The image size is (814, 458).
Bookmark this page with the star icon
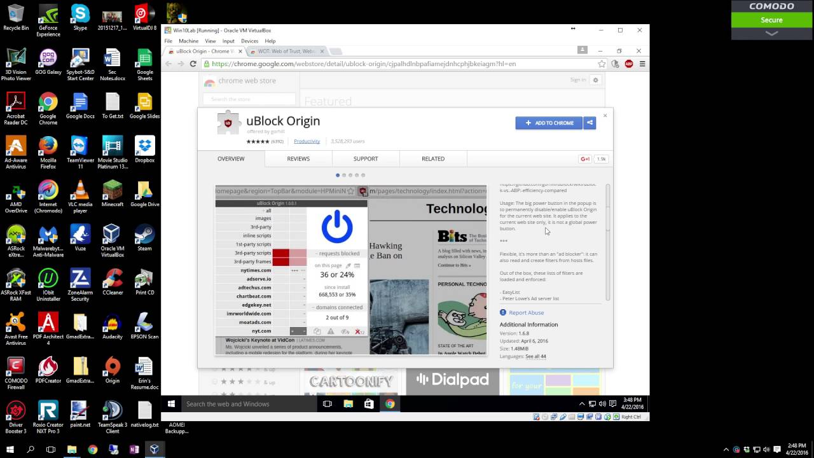tap(602, 64)
